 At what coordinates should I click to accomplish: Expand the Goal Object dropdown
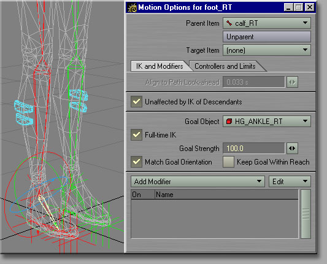[x=267, y=121]
